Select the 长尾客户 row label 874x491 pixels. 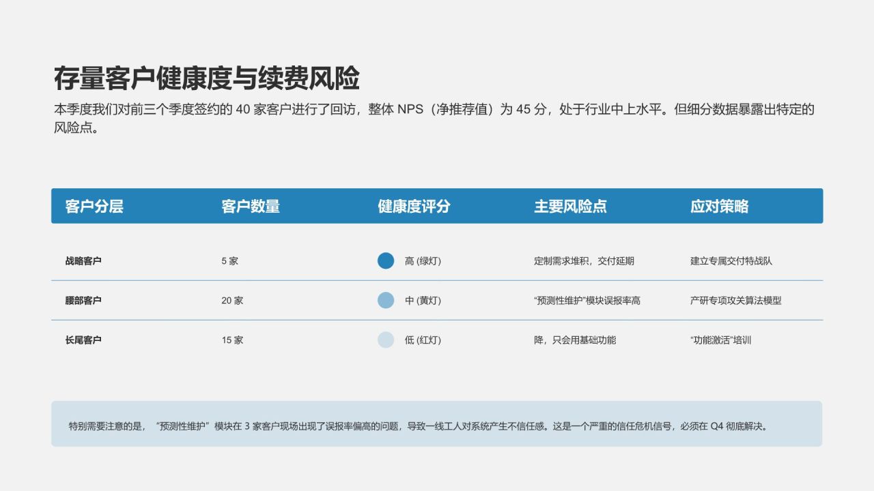(x=83, y=340)
